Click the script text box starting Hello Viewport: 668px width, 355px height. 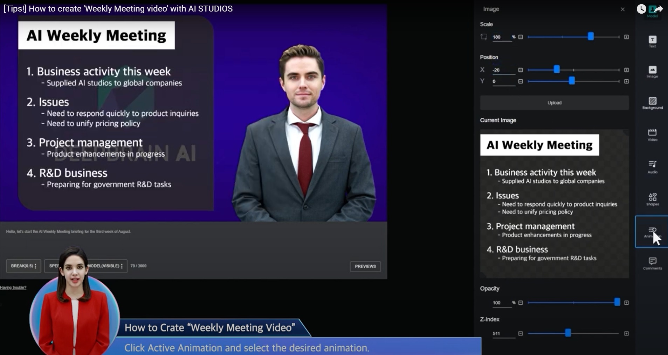[193, 240]
